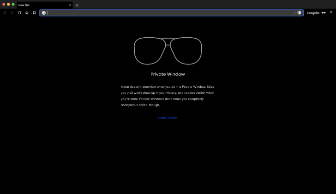The height and width of the screenshot is (194, 336).
Task: Focus the address bar field
Action: click(171, 13)
